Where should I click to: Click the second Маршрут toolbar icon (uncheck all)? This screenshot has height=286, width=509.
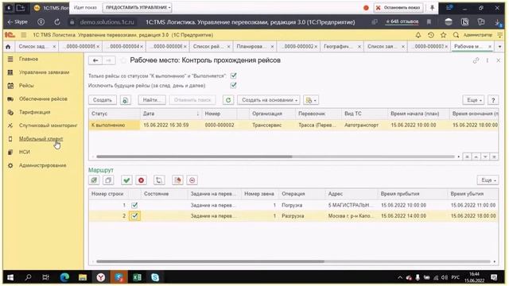pyautogui.click(x=108, y=180)
